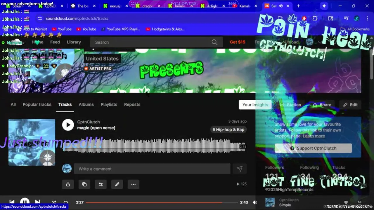Click the Get $15 offer link

click(x=238, y=42)
